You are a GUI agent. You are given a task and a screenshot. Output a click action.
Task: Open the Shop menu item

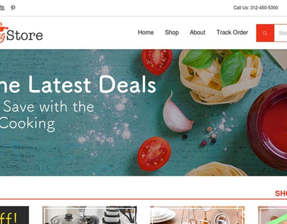click(172, 32)
